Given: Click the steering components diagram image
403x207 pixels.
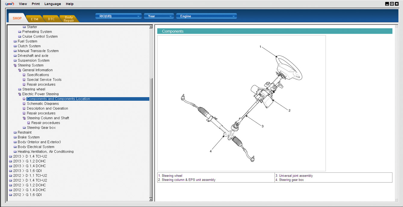Looking at the screenshot, I should tap(241, 103).
